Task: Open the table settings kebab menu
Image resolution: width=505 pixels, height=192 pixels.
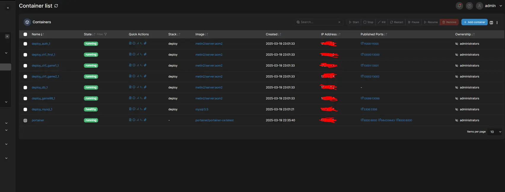Action: pos(497,22)
